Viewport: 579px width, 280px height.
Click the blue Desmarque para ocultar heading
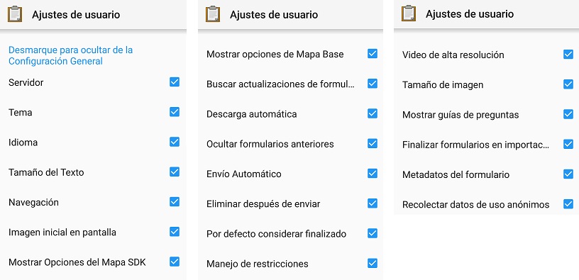[70, 55]
